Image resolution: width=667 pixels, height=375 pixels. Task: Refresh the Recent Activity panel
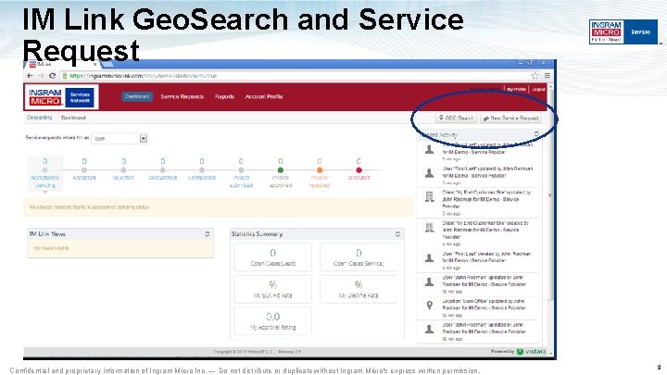pyautogui.click(x=536, y=134)
